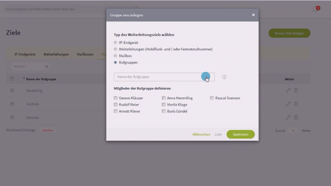Edit the Technik group with pencil icon
This screenshot has height=186, width=331.
click(288, 104)
